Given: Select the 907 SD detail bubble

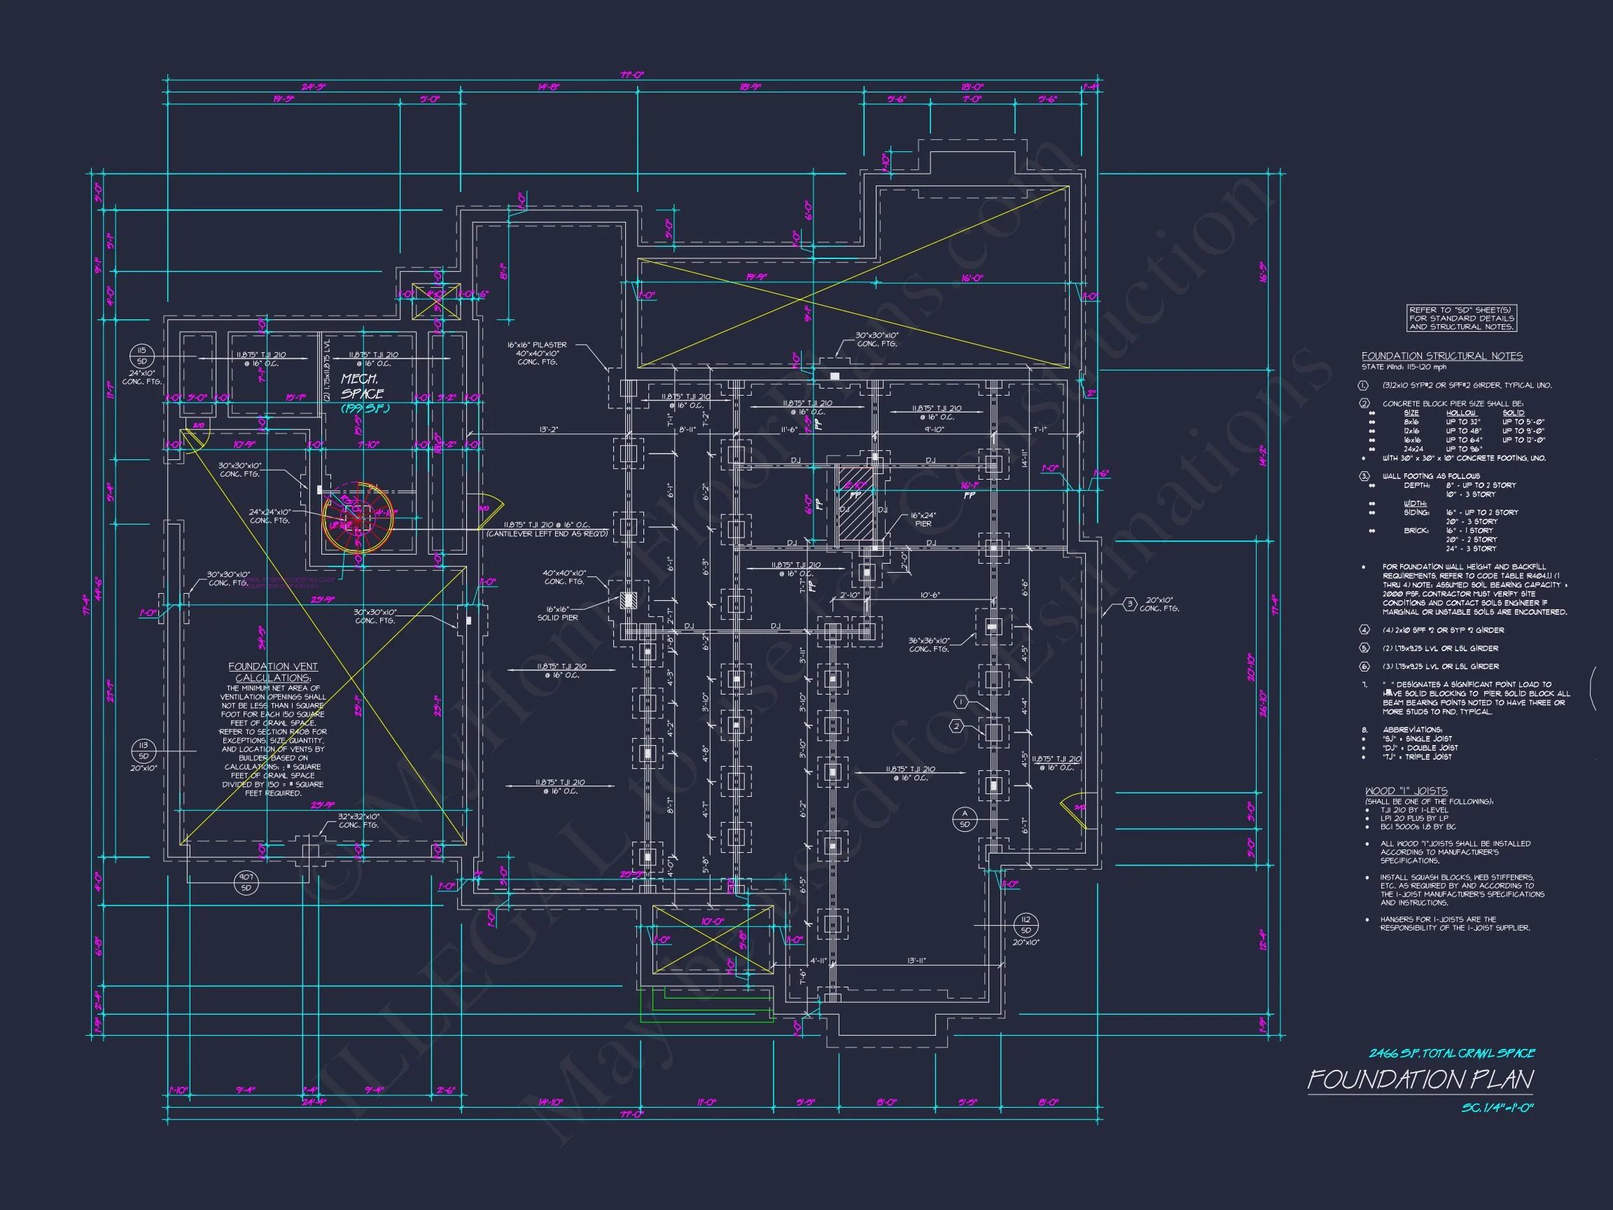Looking at the screenshot, I should coord(246,883).
